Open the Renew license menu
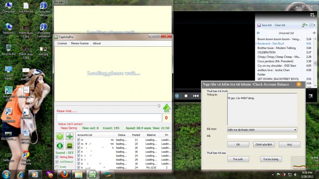 (x=80, y=43)
